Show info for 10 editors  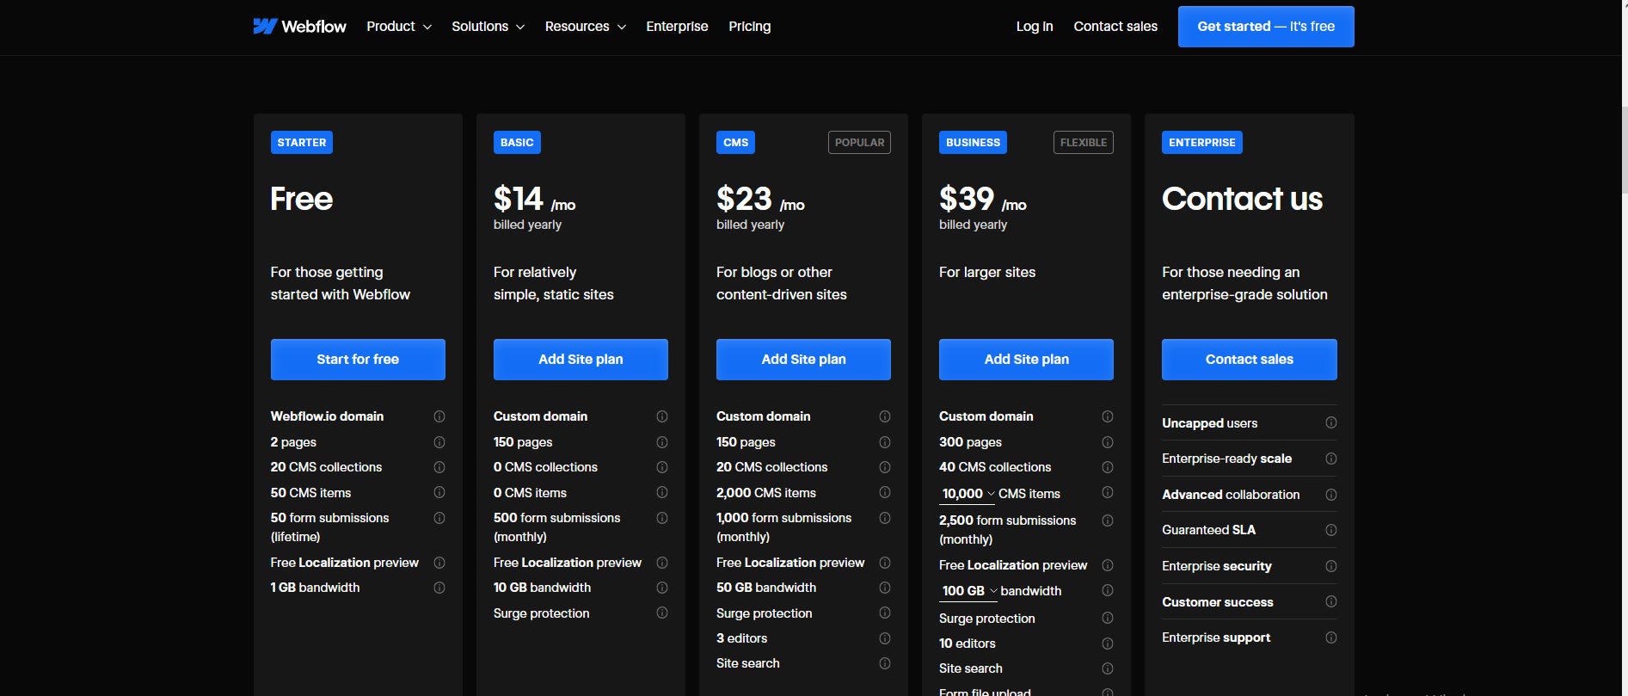click(1108, 644)
